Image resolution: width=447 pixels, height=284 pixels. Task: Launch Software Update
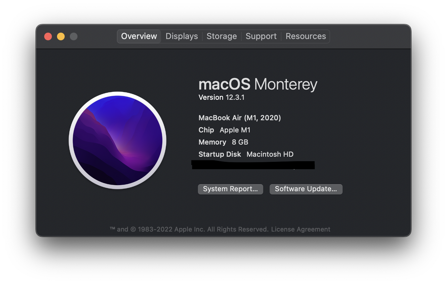click(306, 189)
